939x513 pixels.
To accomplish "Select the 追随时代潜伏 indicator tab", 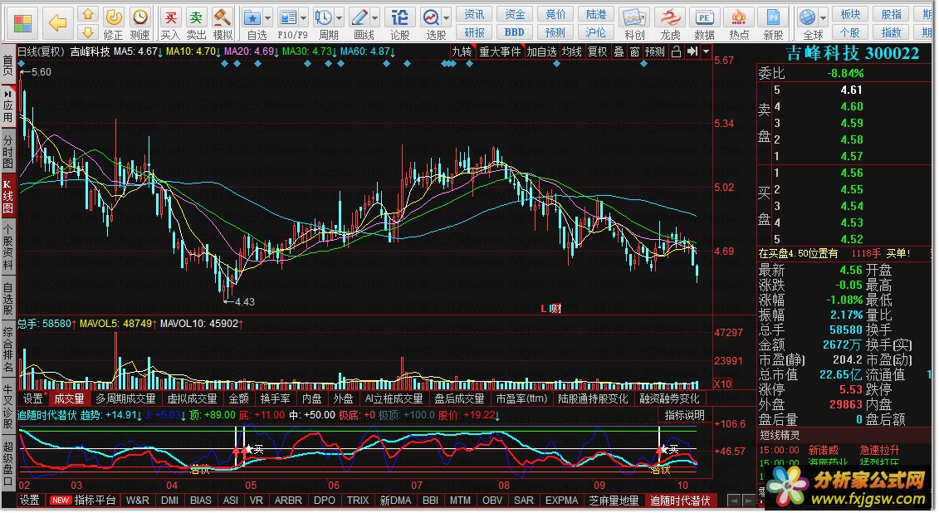I will (x=680, y=501).
